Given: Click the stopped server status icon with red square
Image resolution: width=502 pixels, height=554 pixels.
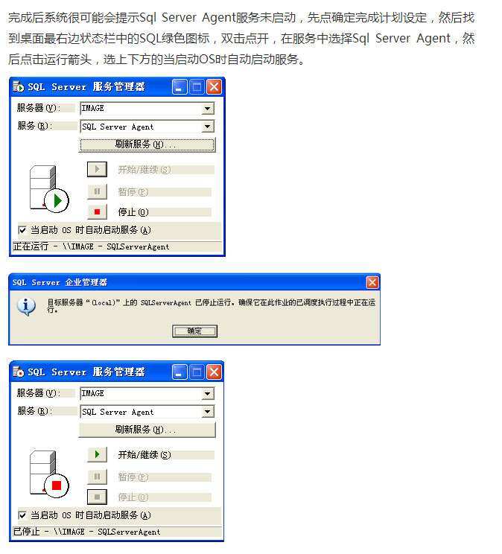Looking at the screenshot, I should click(49, 474).
